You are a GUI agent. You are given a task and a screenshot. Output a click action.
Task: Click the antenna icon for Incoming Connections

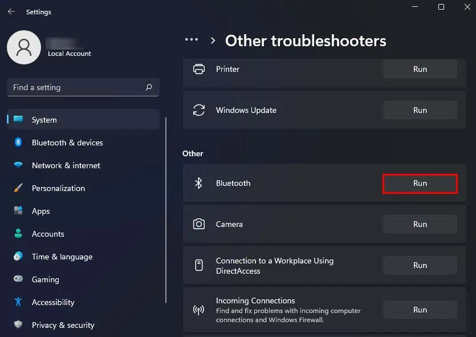199,310
